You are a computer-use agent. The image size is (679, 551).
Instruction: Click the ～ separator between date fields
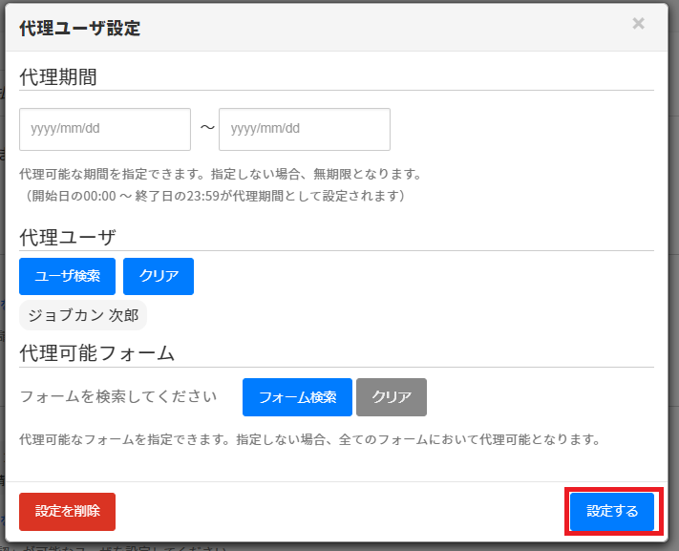pos(205,128)
